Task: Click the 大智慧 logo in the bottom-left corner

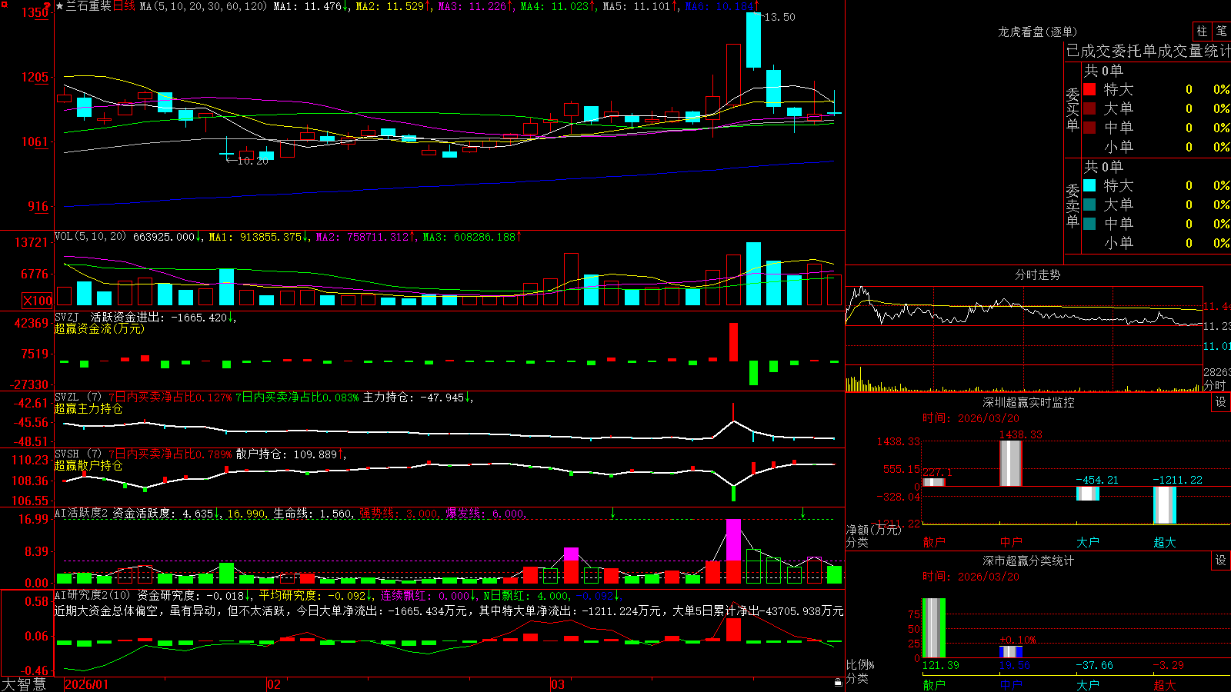Action: tap(24, 684)
